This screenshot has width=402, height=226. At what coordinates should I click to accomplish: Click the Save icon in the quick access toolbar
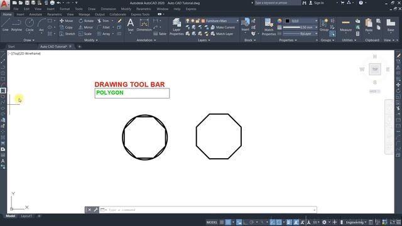coord(27,3)
